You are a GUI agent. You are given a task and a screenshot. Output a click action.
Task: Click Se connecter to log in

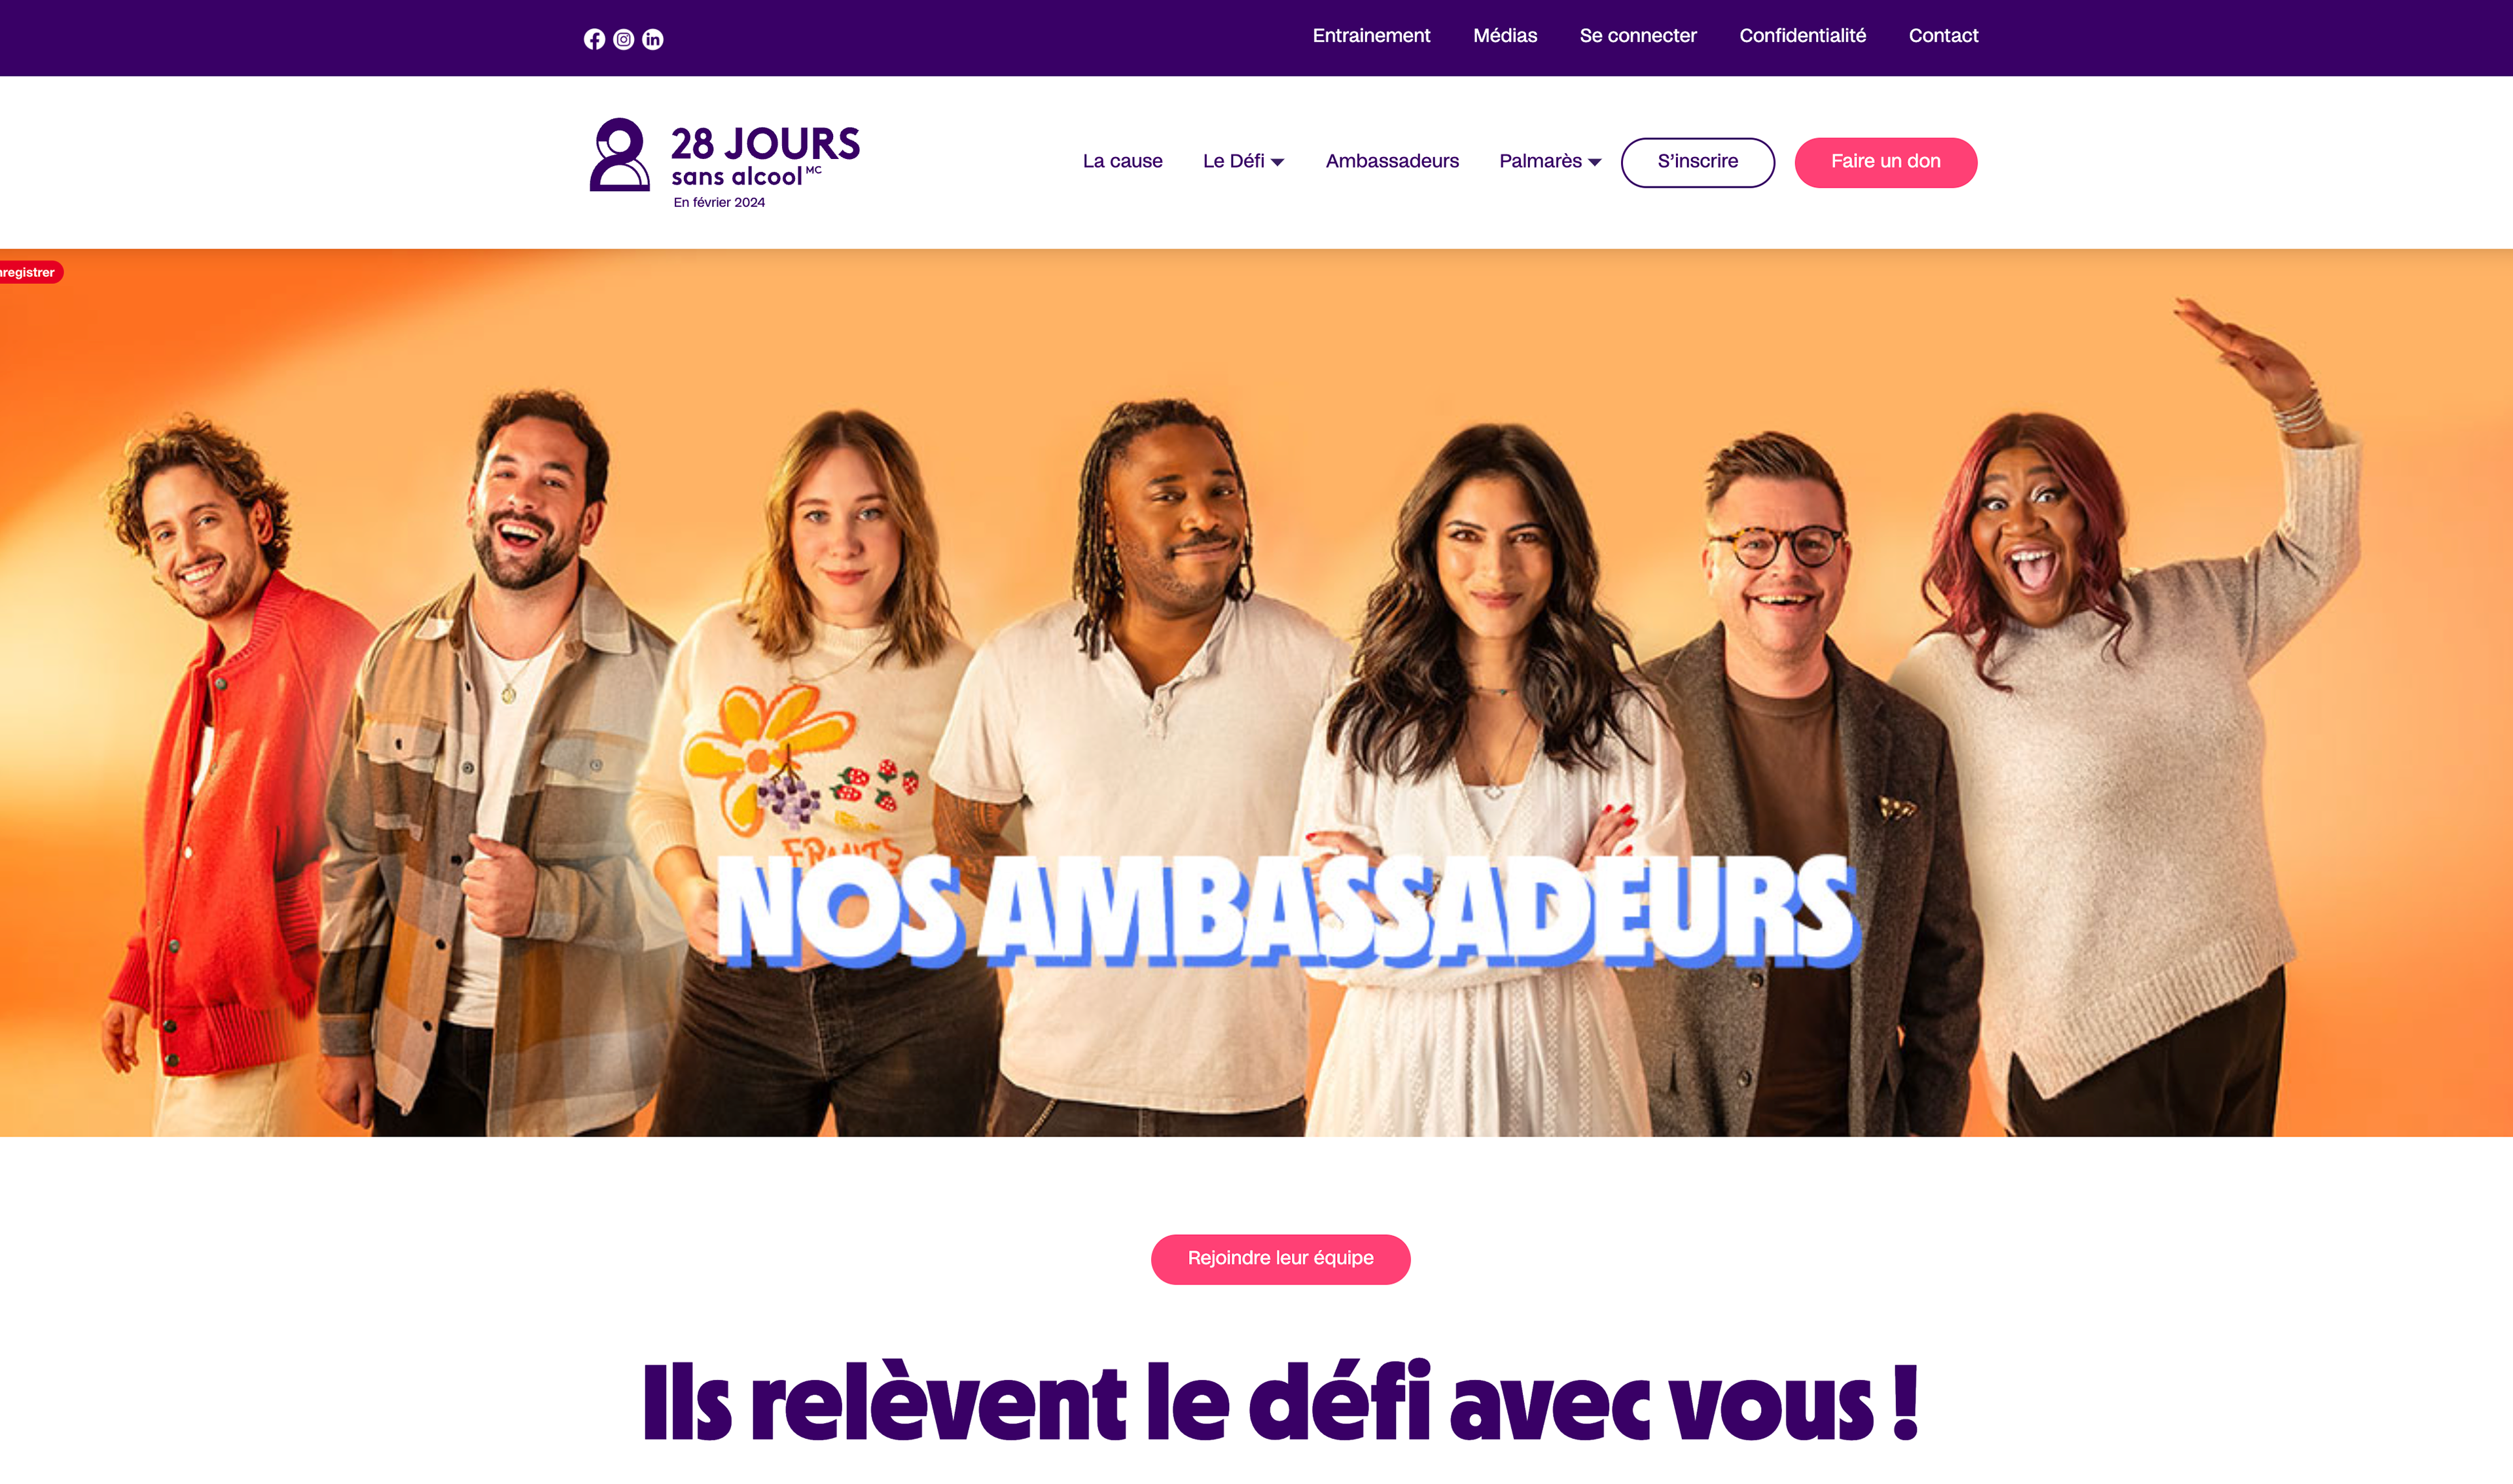1638,36
